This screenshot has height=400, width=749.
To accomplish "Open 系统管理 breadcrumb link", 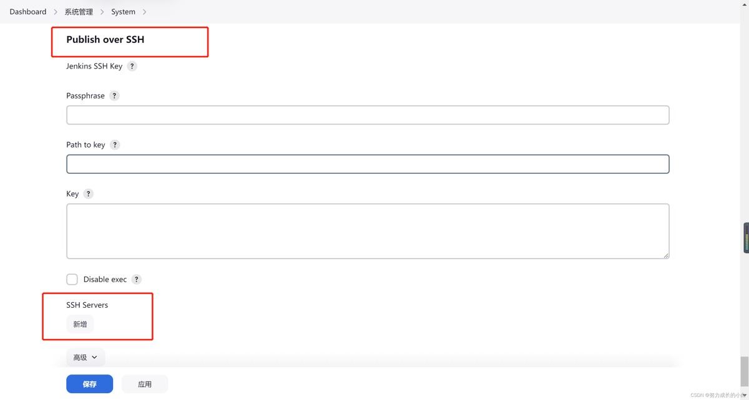I will (x=79, y=12).
